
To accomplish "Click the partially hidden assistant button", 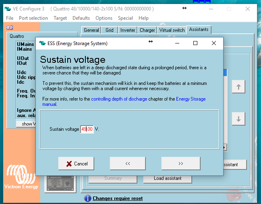I will pos(235,165).
